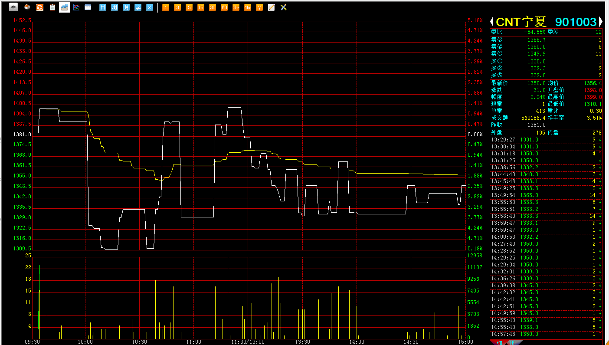Viewport: 609px width, 345px height.
Task: Click the change value -31.0
Action: [538, 90]
